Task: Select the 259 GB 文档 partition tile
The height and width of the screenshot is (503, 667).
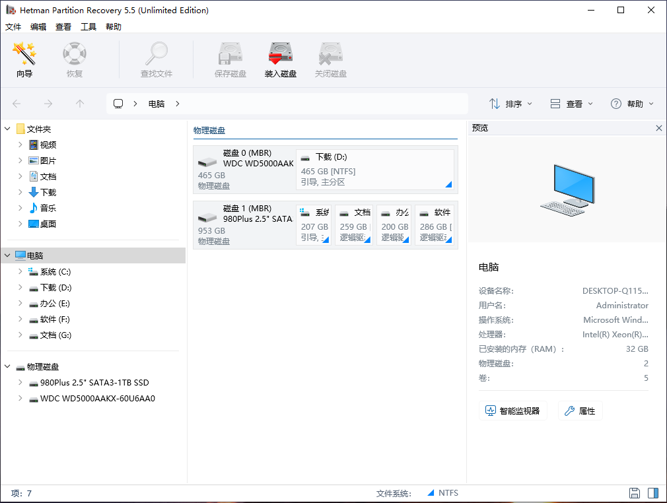Action: pos(354,224)
